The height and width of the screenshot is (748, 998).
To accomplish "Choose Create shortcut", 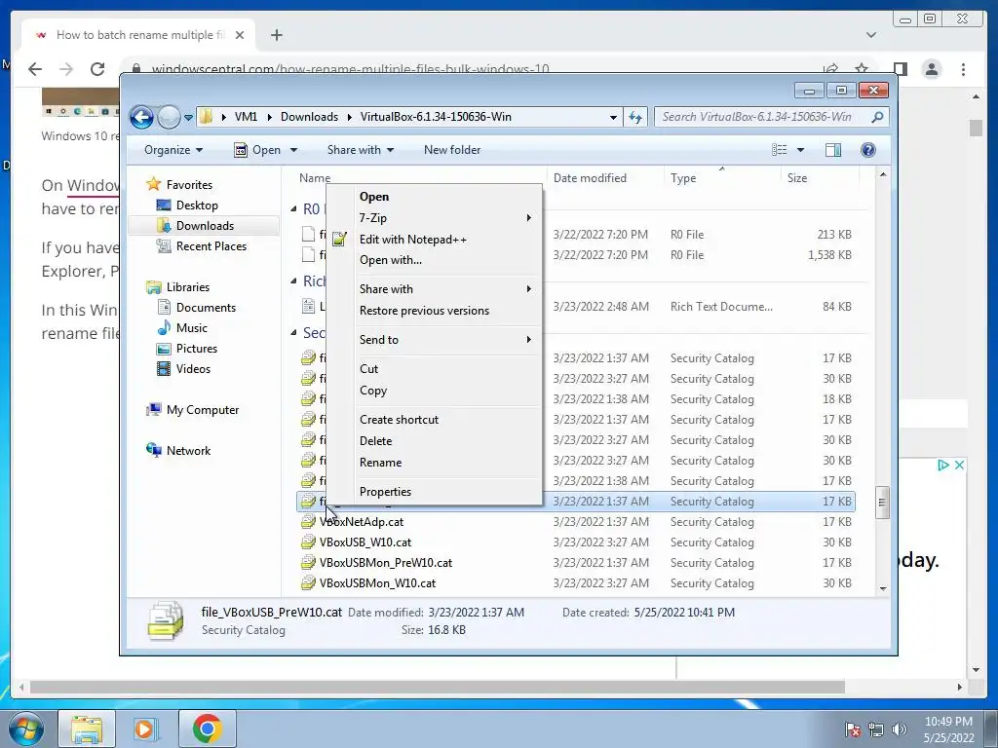I will click(x=434, y=421).
